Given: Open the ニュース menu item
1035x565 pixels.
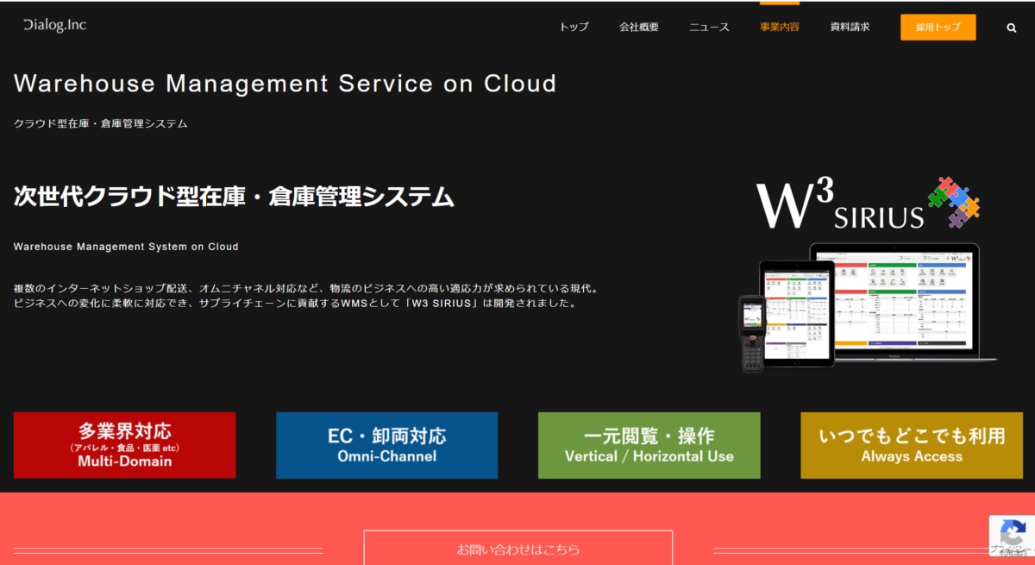Looking at the screenshot, I should [709, 27].
